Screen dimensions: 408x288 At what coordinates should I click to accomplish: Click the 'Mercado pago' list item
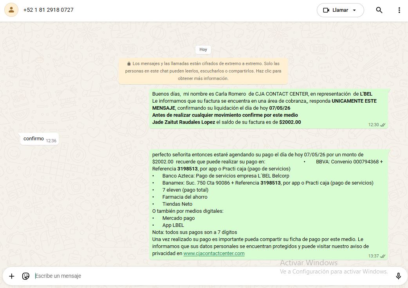[179, 218]
